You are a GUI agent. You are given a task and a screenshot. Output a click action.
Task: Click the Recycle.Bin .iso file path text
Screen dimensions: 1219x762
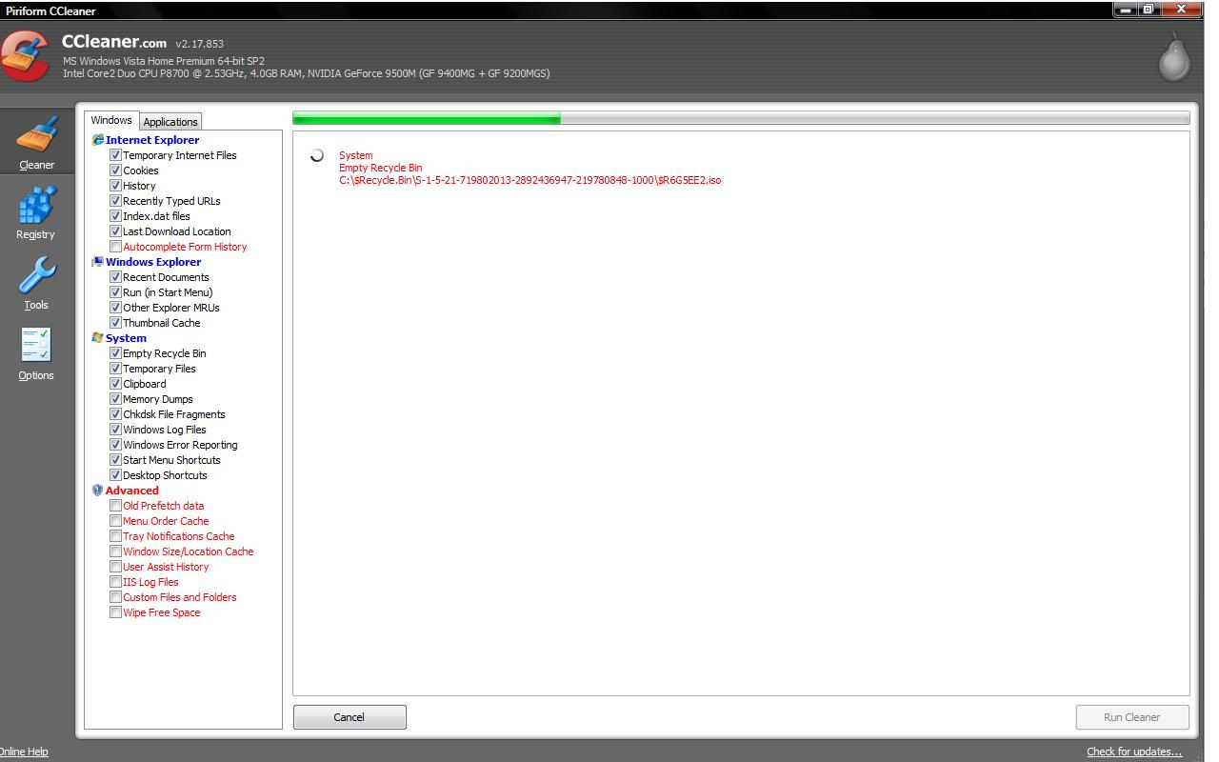click(530, 180)
